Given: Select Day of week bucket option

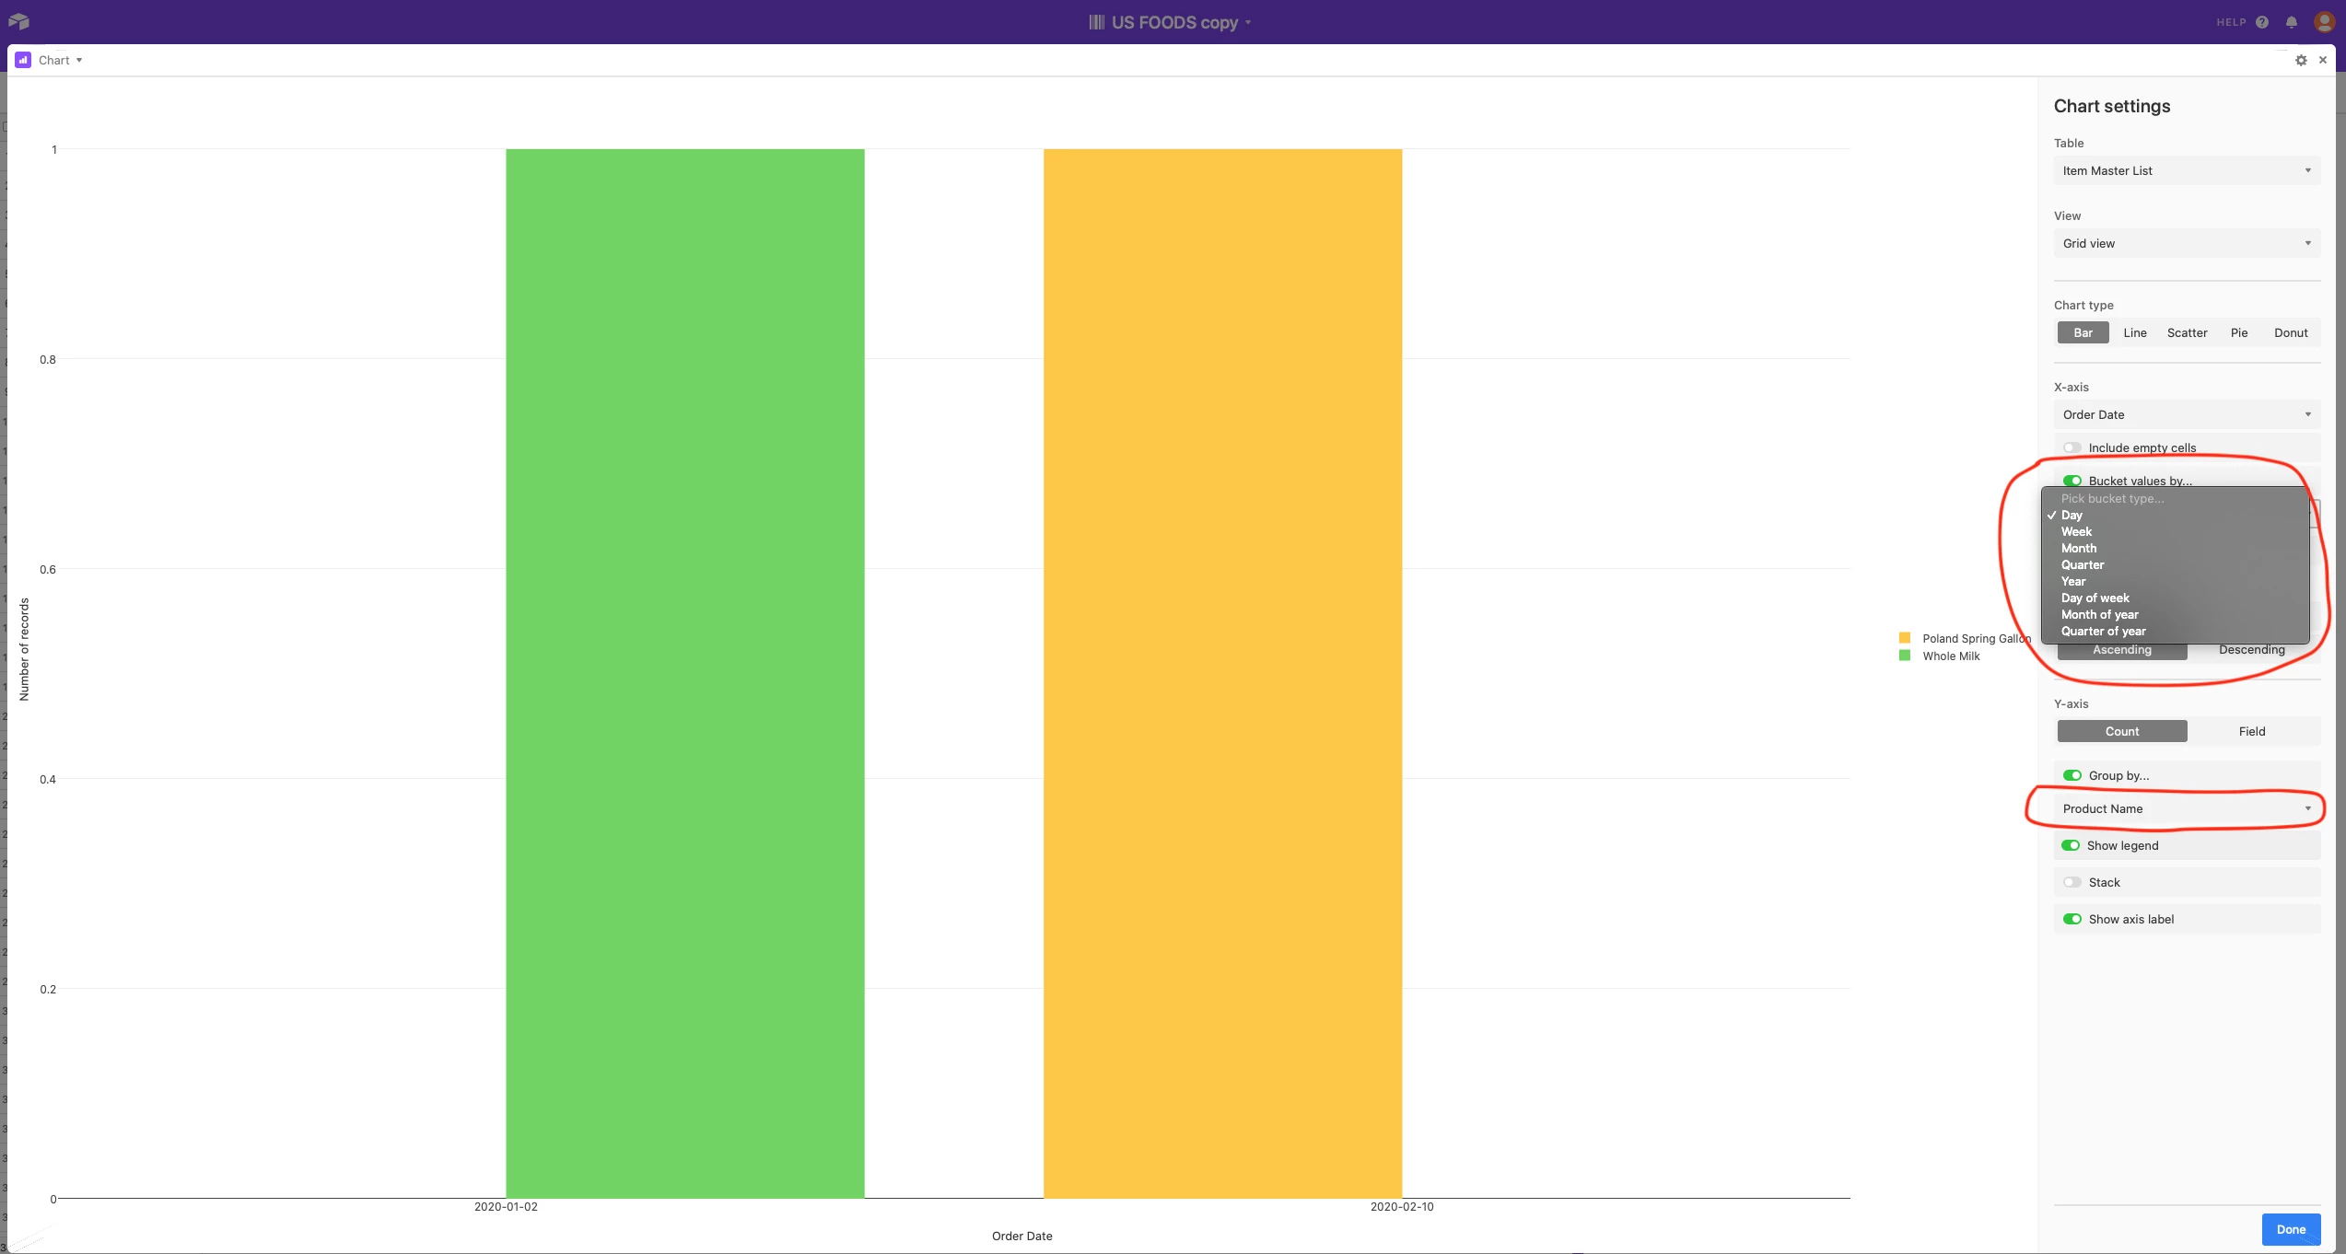Looking at the screenshot, I should pos(2095,598).
